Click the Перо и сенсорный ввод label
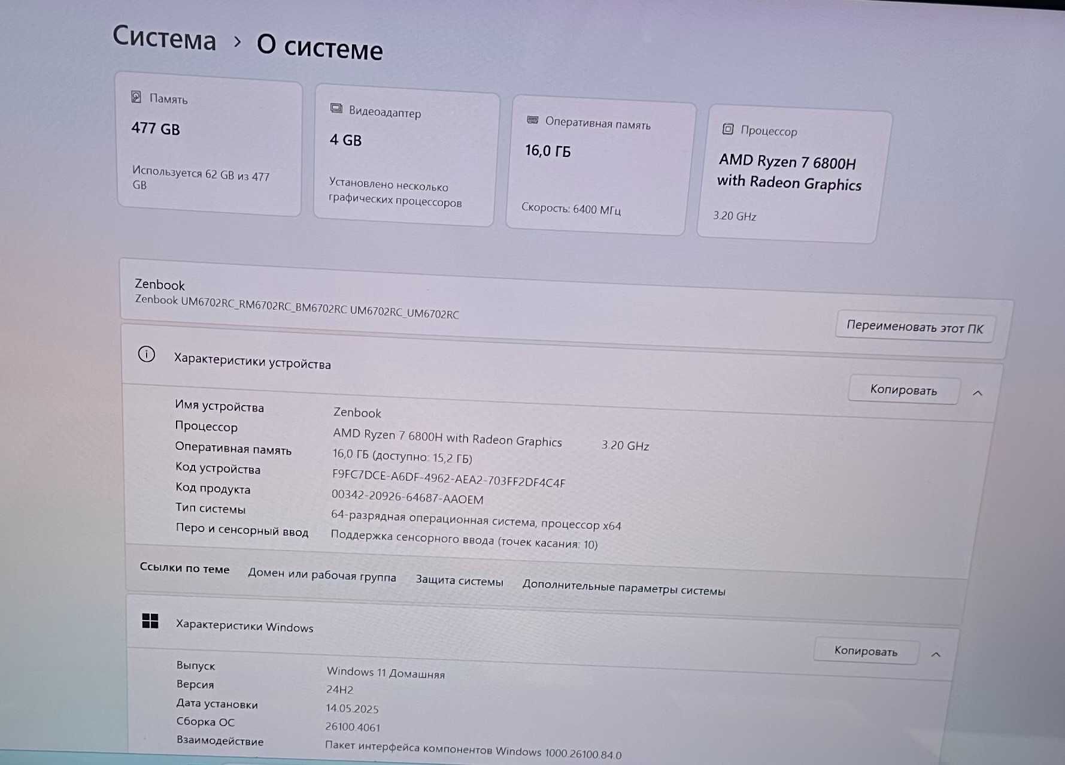 (x=242, y=530)
